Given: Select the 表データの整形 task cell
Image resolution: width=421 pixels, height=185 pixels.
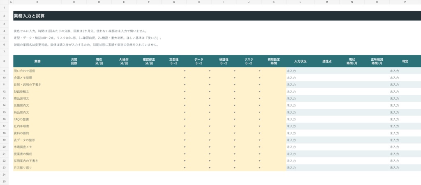Looking at the screenshot, I should coord(37,140).
